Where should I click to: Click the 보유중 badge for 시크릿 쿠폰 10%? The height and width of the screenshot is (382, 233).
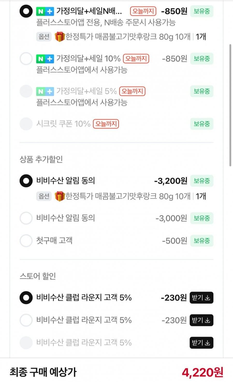(x=202, y=124)
